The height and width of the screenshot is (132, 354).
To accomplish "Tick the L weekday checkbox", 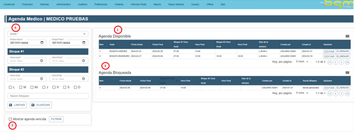I will [10, 87].
